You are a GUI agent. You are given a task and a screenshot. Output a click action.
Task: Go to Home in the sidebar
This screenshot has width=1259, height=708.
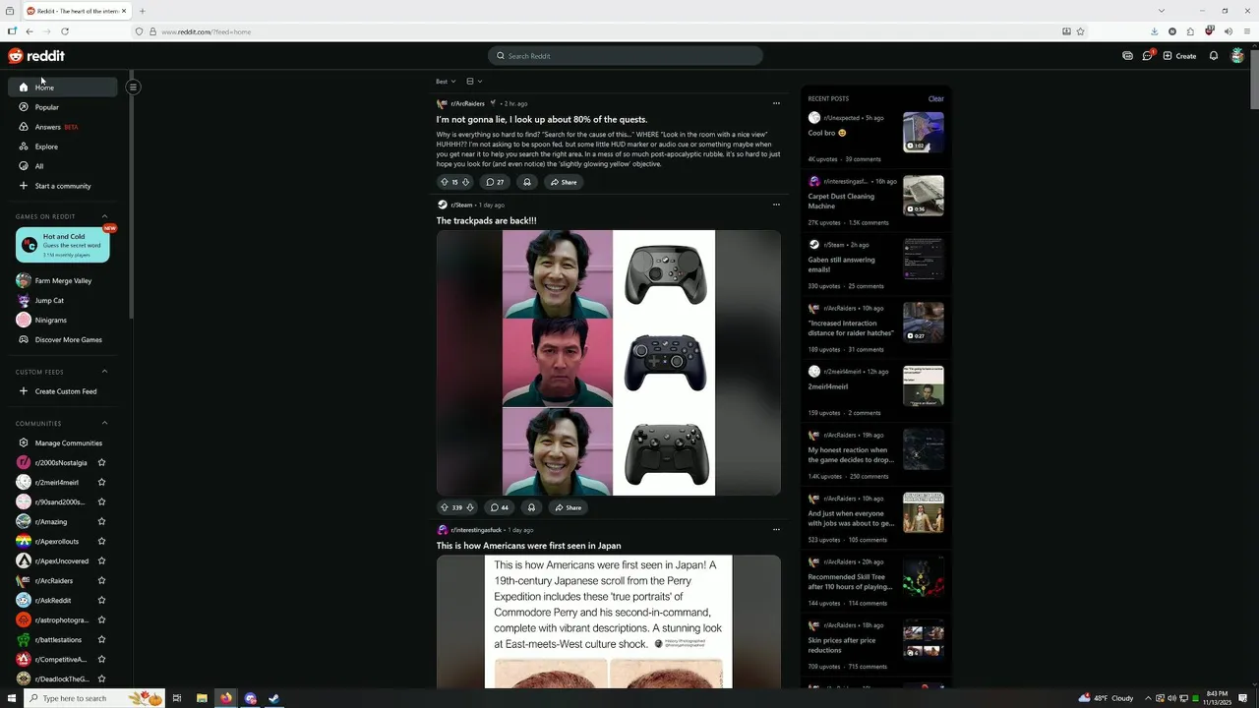pos(63,88)
